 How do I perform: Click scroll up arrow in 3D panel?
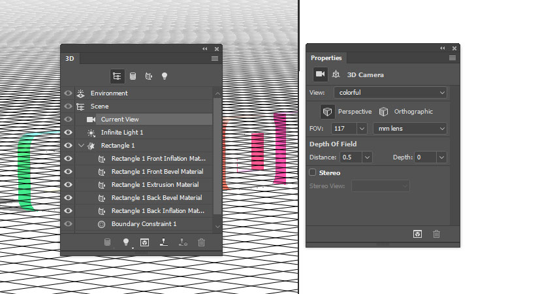point(217,94)
